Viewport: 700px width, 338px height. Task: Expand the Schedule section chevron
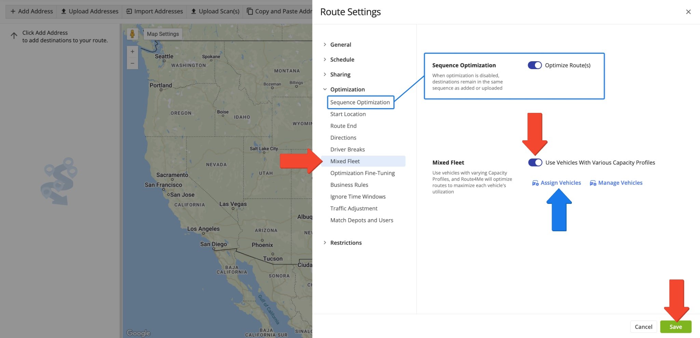click(x=325, y=60)
